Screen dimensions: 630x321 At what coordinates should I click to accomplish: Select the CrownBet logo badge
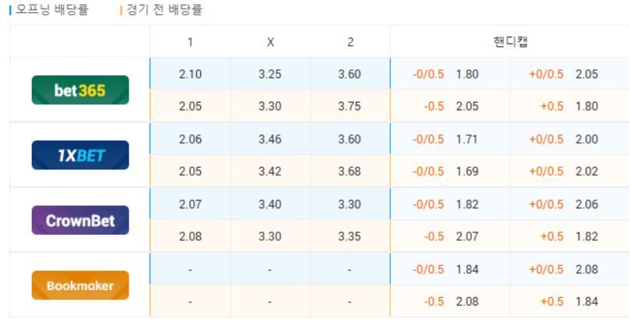[x=80, y=221]
